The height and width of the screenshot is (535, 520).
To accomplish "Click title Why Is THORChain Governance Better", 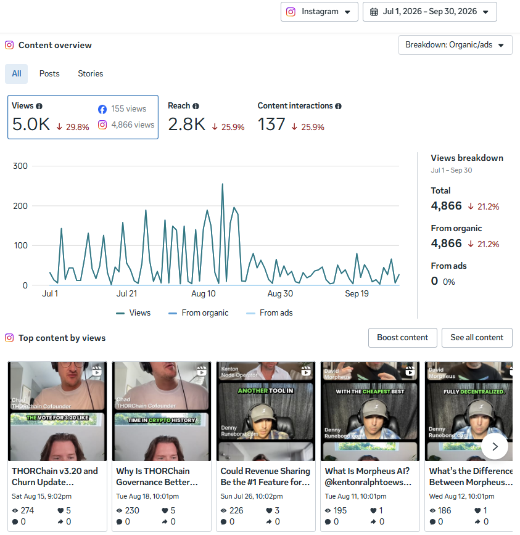I will click(x=157, y=476).
